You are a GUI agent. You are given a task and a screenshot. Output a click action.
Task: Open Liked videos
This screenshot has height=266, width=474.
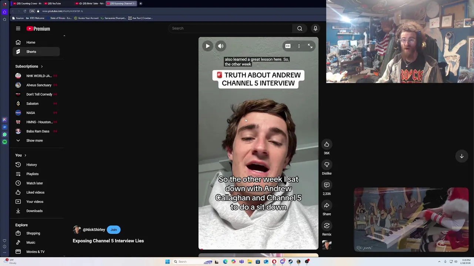(36, 192)
